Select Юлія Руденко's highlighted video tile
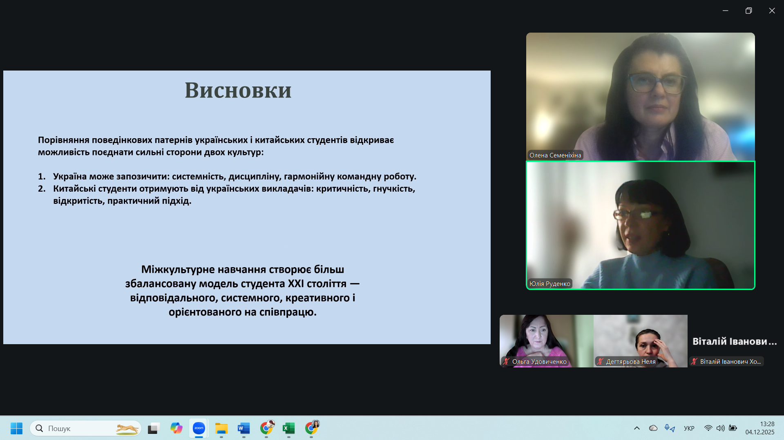 [640, 225]
